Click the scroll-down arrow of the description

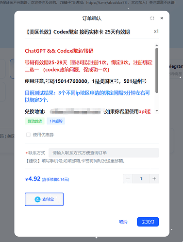(157, 111)
